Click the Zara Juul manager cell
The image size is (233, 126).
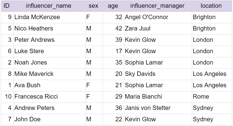pyautogui.click(x=138, y=29)
